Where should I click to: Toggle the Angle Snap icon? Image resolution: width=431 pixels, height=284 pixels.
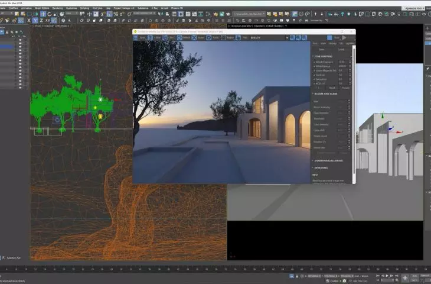click(x=109, y=14)
